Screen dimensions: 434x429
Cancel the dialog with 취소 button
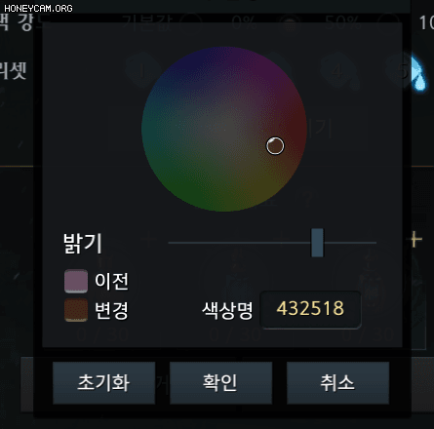click(337, 383)
